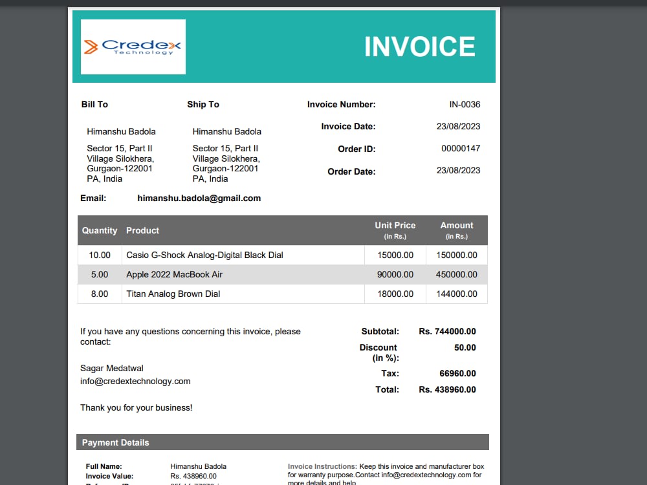This screenshot has height=485, width=647.
Task: Click Full Name value Himanshu Badola
Action: pyautogui.click(x=198, y=466)
